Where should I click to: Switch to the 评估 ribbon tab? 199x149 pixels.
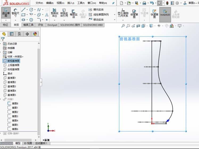[40, 25]
